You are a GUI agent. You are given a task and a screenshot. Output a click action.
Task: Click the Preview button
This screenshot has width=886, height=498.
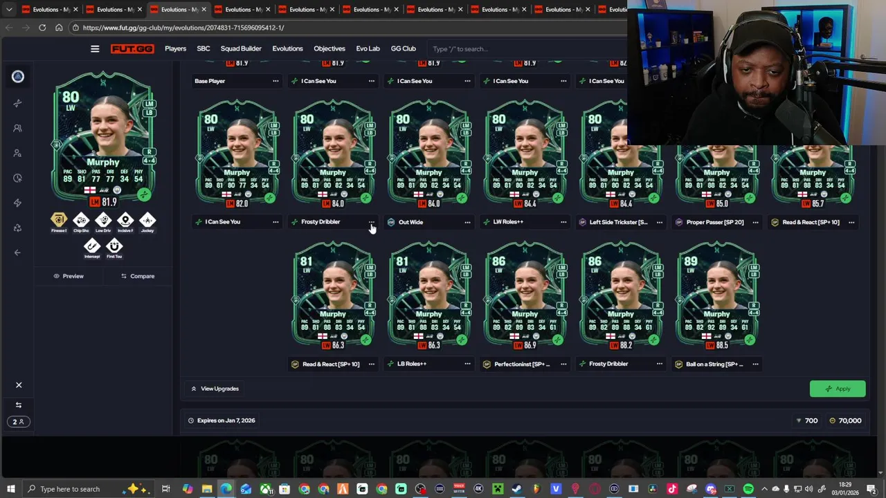[69, 276]
